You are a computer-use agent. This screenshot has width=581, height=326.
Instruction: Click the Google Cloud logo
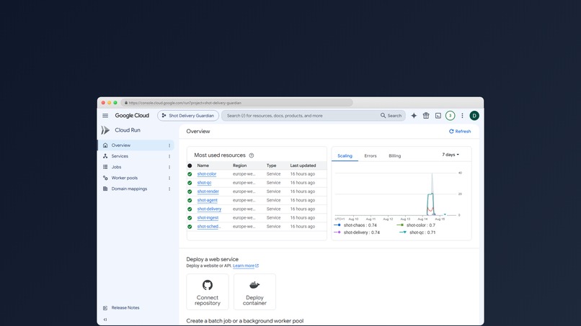(x=132, y=115)
